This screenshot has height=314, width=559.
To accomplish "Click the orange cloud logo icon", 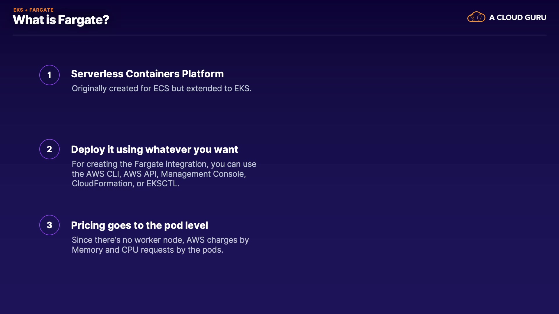I will click(476, 17).
